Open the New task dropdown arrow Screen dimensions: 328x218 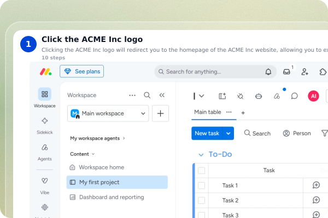click(228, 134)
